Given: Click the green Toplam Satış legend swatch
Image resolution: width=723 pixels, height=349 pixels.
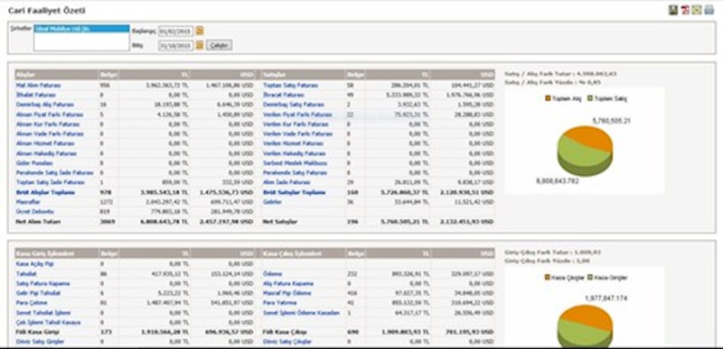Looking at the screenshot, I should pyautogui.click(x=590, y=98).
